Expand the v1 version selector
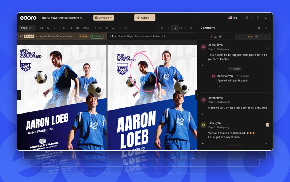The image size is (290, 182). pyautogui.click(x=115, y=36)
